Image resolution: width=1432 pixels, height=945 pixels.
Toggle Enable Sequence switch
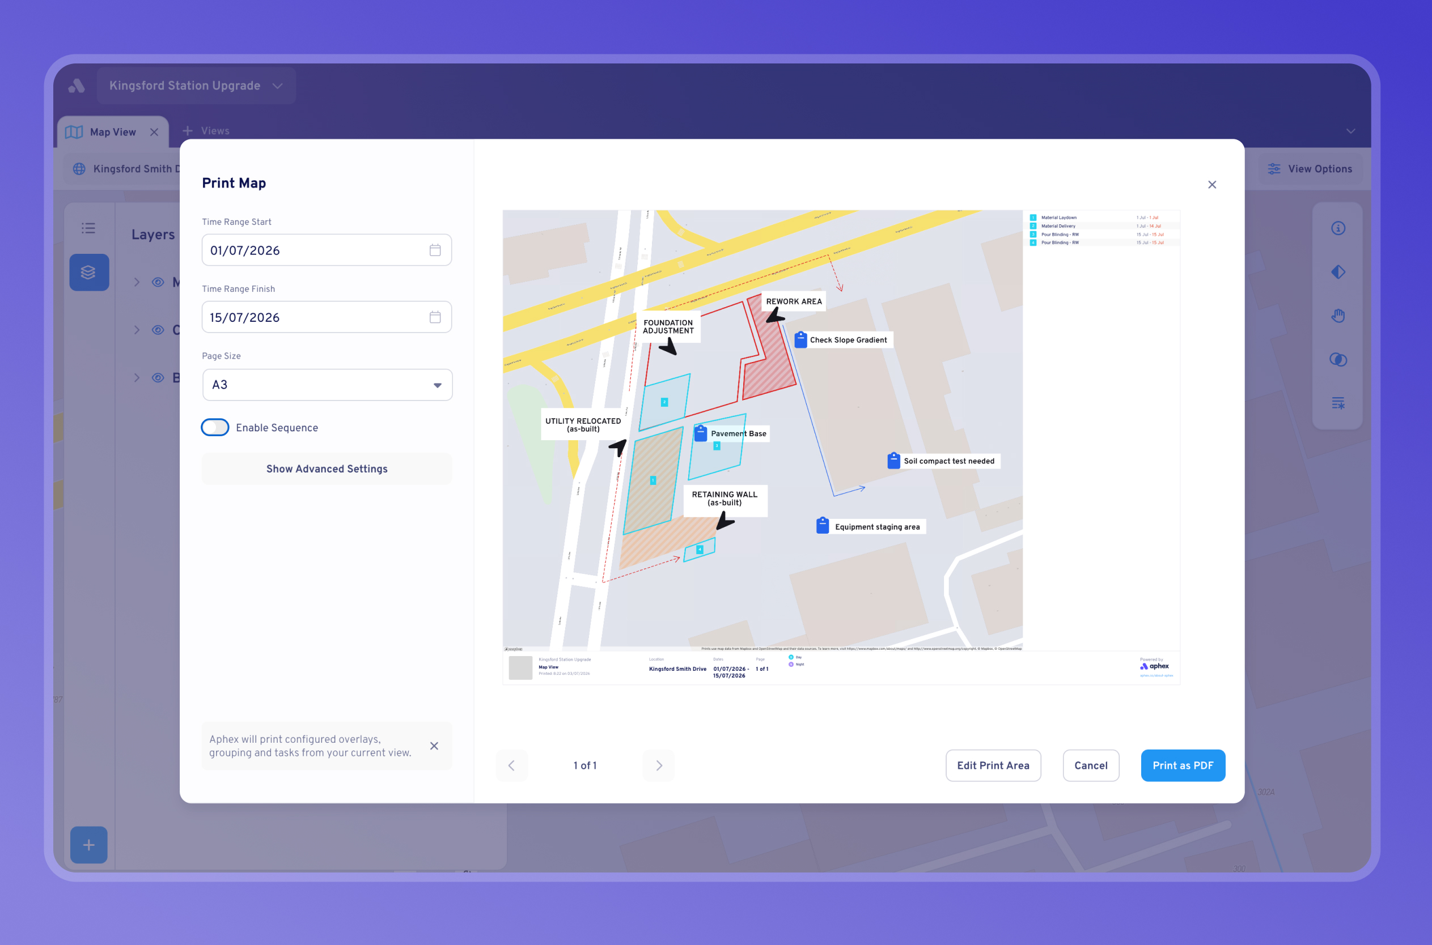pos(215,427)
